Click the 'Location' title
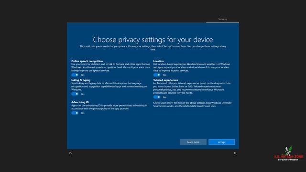306x172 pixels. click(158, 61)
